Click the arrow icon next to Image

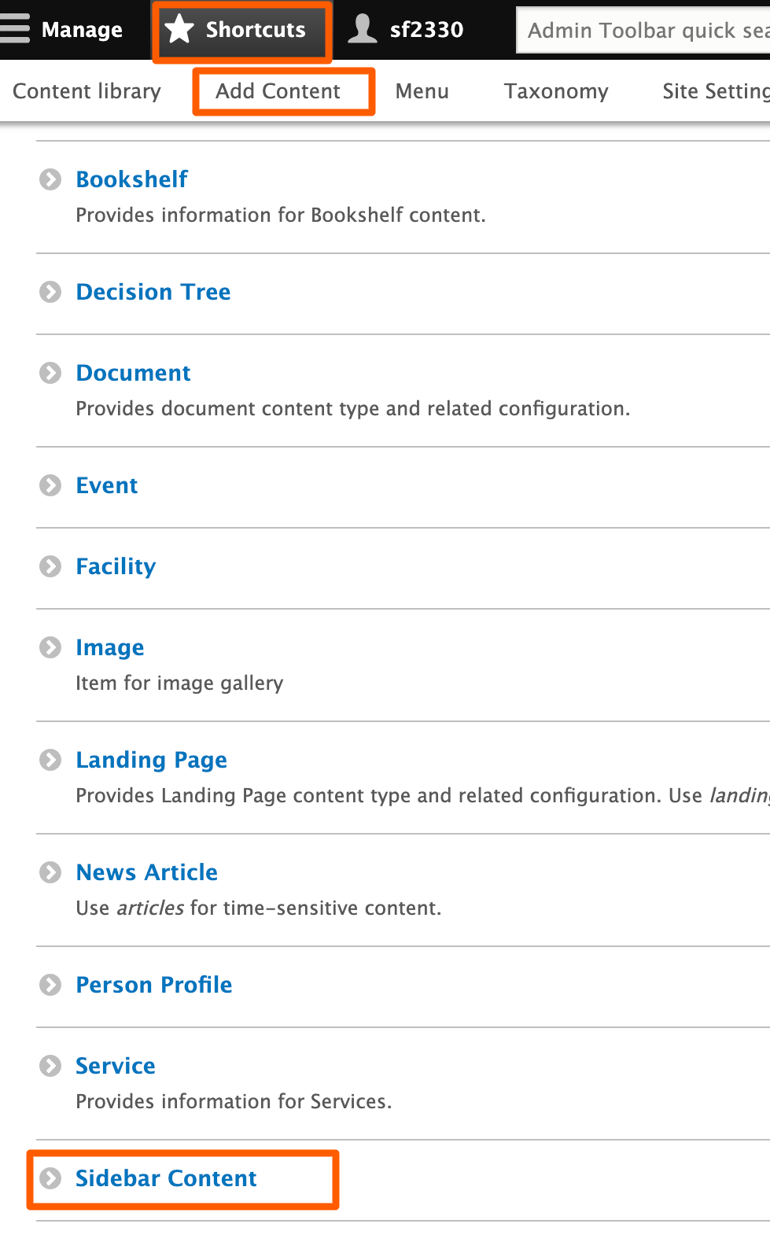(x=50, y=647)
